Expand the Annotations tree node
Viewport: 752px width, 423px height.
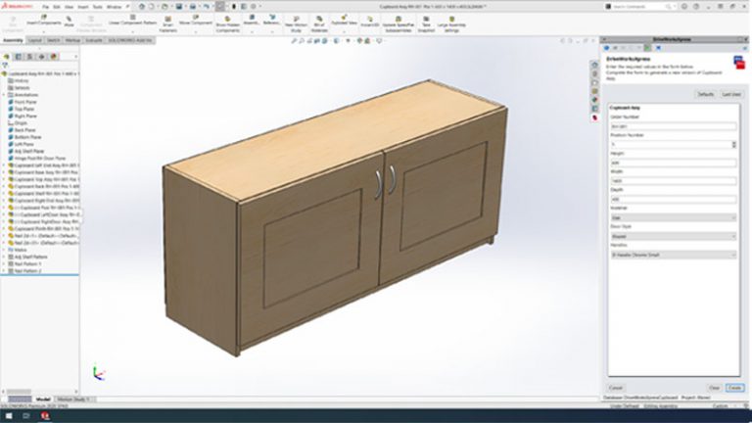click(4, 95)
